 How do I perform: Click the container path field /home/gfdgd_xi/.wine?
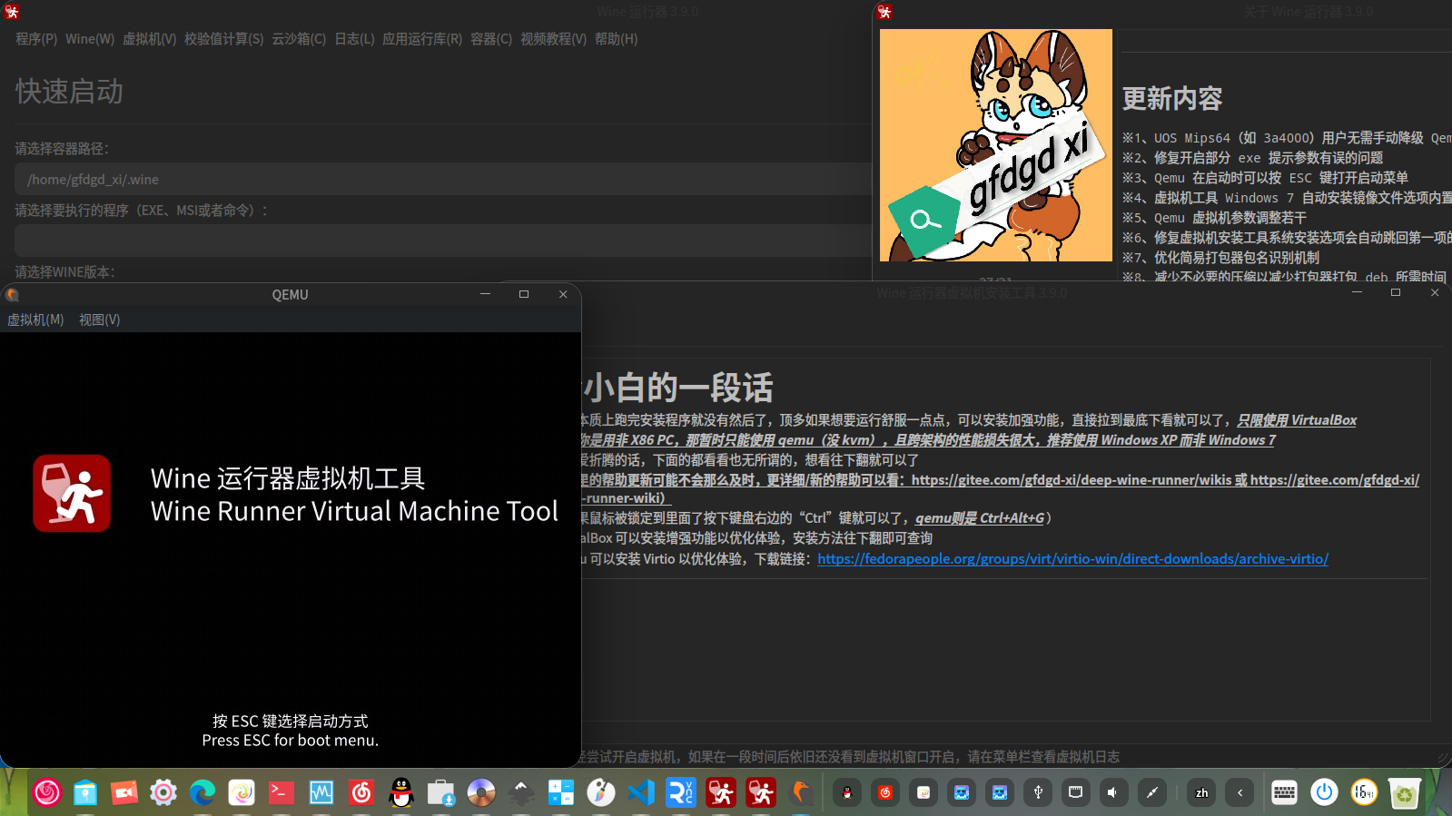pos(443,179)
